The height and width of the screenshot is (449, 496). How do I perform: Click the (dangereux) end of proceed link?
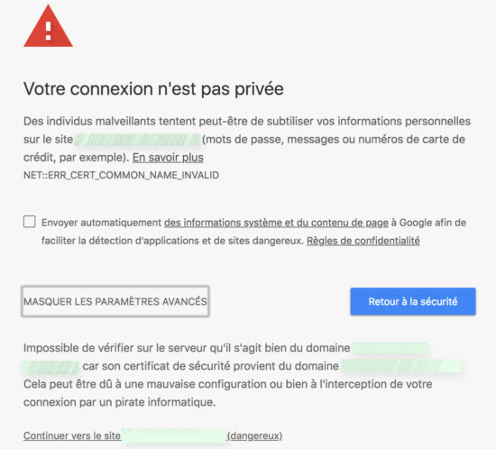[254, 435]
